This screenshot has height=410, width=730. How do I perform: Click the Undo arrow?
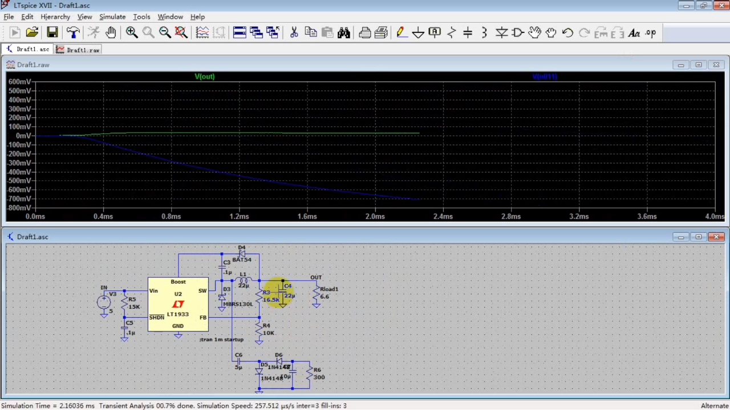567,32
